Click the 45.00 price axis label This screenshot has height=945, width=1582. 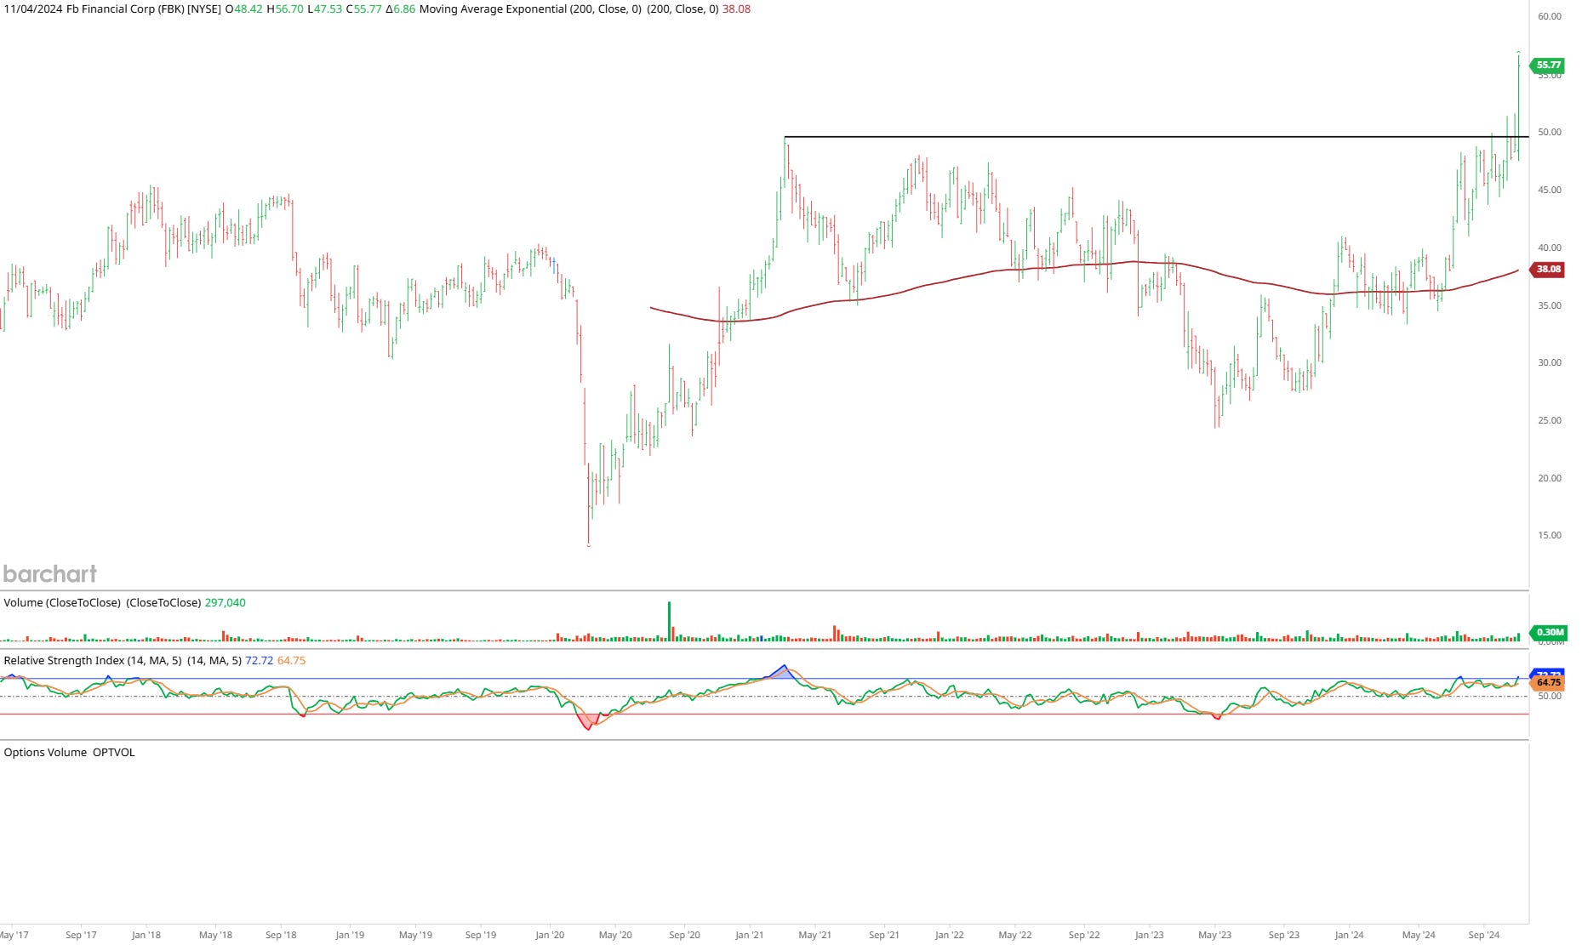pos(1550,190)
